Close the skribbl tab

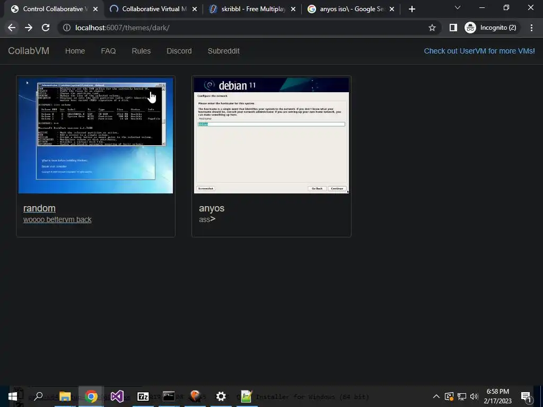pyautogui.click(x=293, y=10)
